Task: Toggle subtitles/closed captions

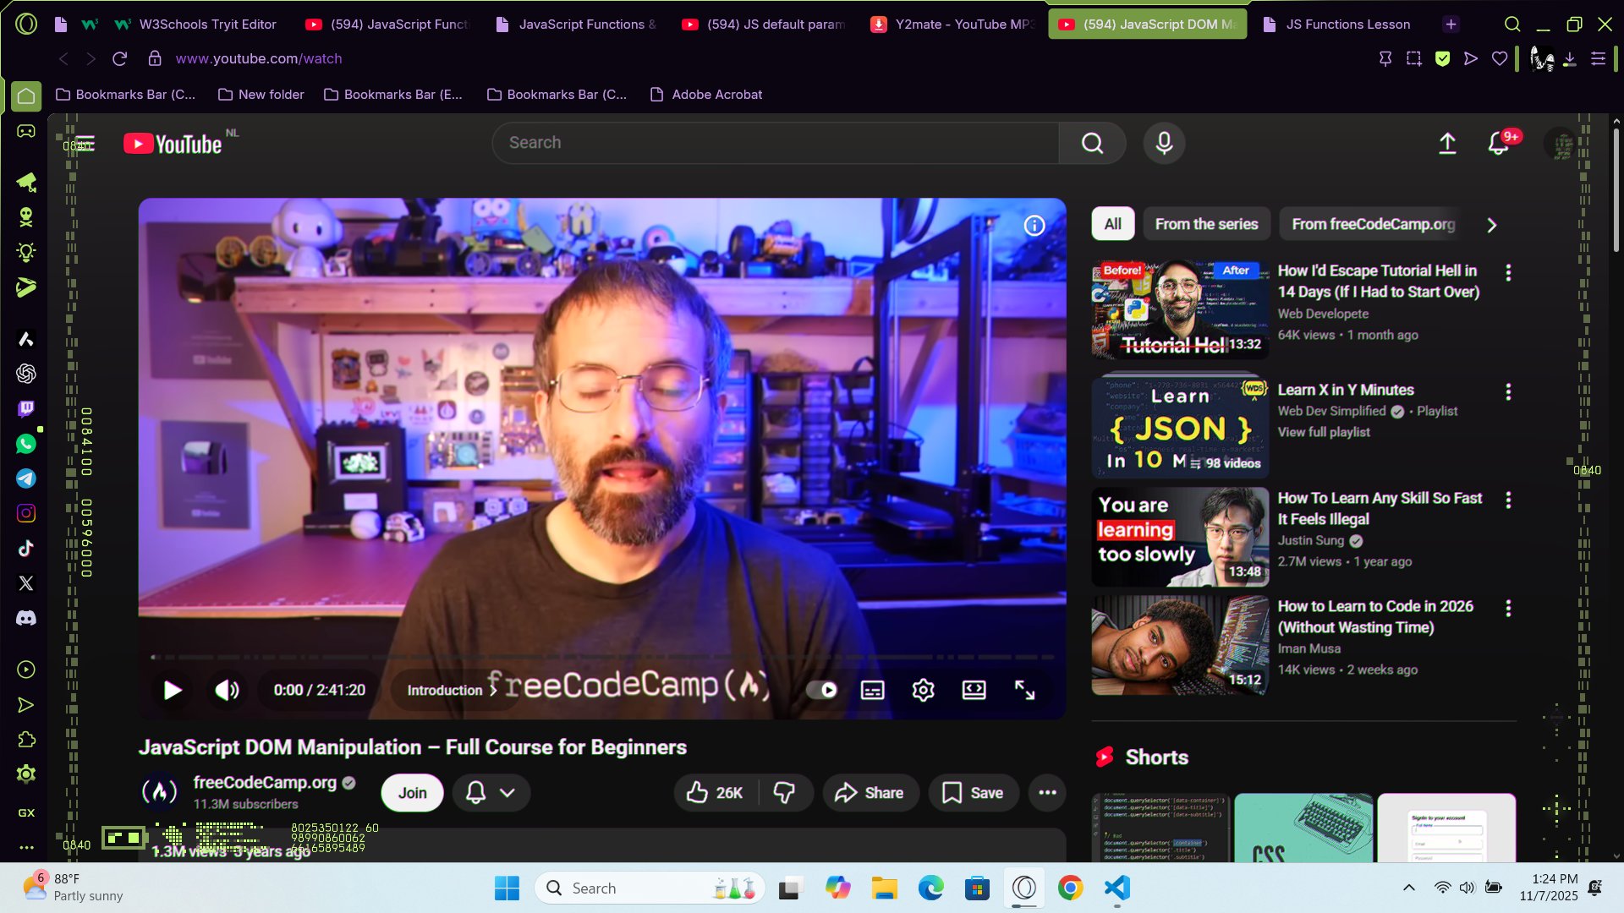Action: tap(872, 691)
